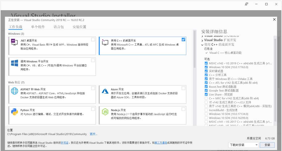Screen dimensions: 282x151
Task: Uncheck Google Test 测试适配器
Action: coord(206,91)
